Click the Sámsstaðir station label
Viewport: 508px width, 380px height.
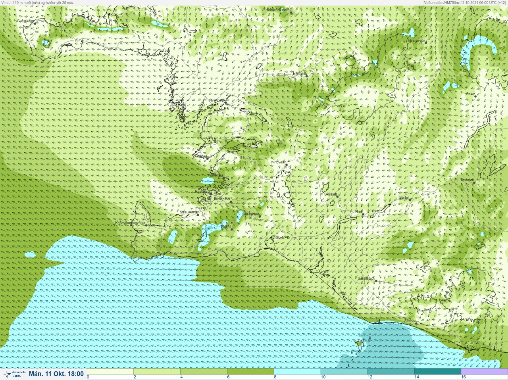pyautogui.click(x=366, y=278)
